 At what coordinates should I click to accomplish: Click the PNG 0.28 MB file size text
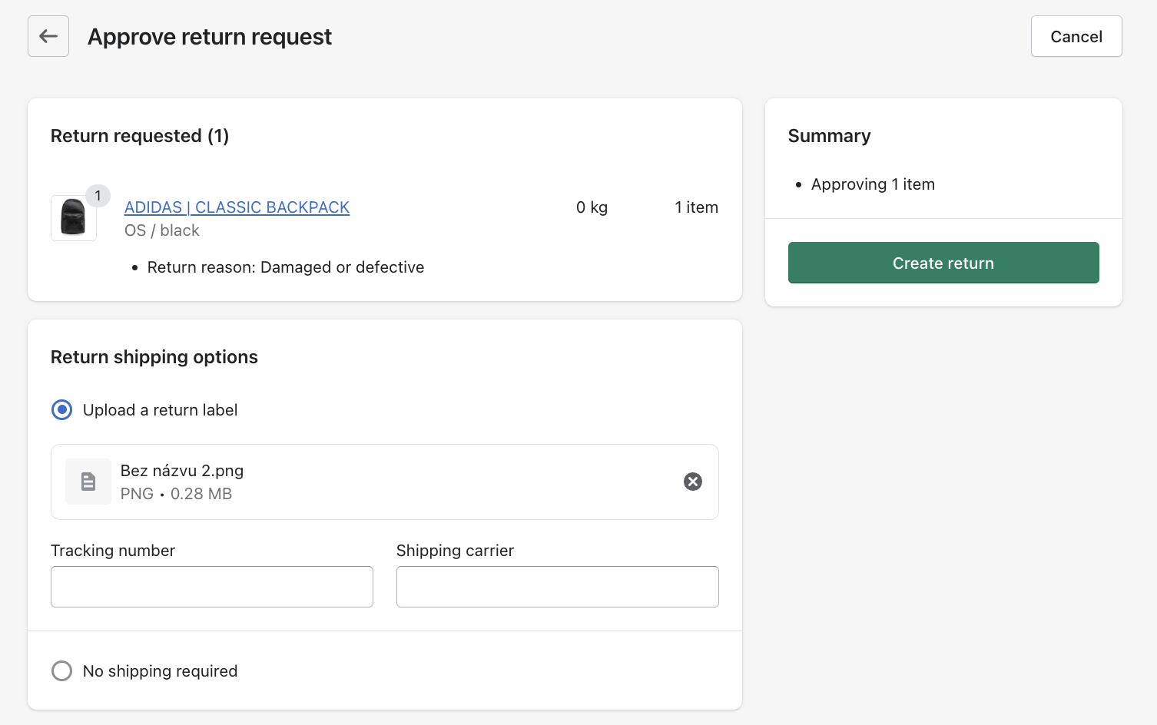click(x=176, y=494)
